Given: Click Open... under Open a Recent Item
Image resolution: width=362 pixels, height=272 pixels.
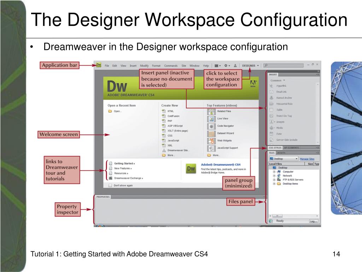Looking at the screenshot, I should click(115, 111).
